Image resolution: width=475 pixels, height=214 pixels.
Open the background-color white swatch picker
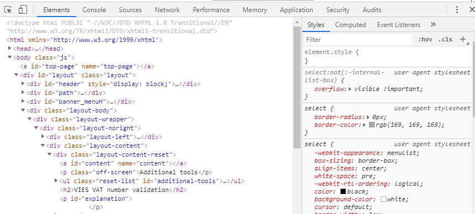click(383, 199)
